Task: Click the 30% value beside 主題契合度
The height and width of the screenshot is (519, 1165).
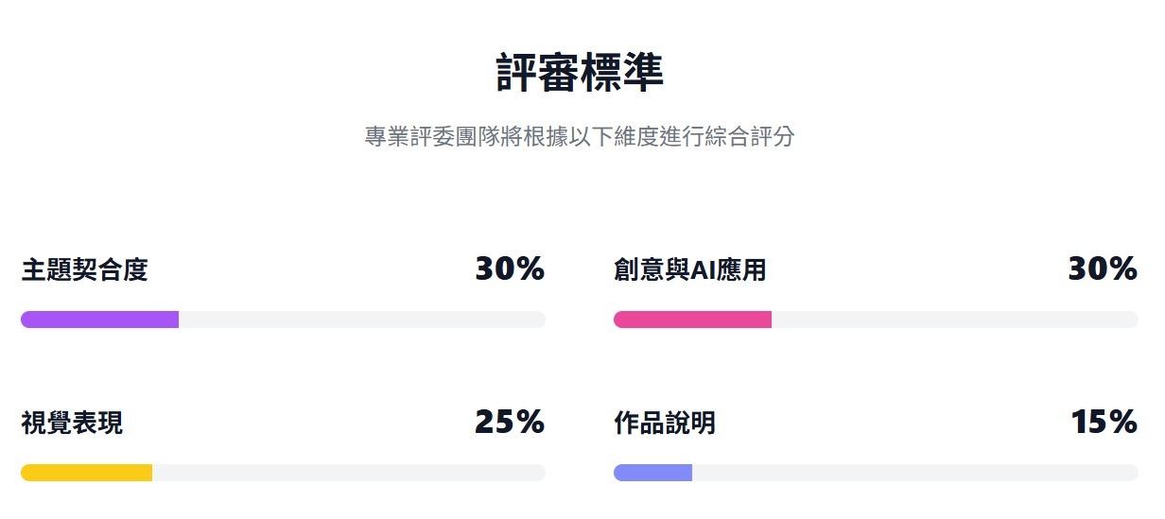Action: (x=510, y=269)
